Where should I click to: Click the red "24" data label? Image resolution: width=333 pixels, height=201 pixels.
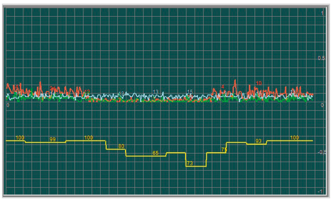tap(52, 88)
